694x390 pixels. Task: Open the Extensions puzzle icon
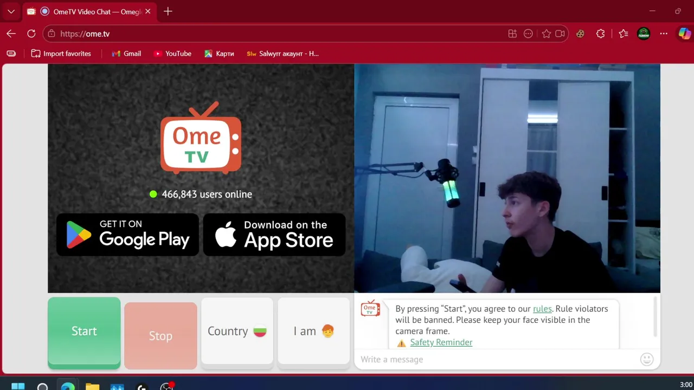[600, 34]
